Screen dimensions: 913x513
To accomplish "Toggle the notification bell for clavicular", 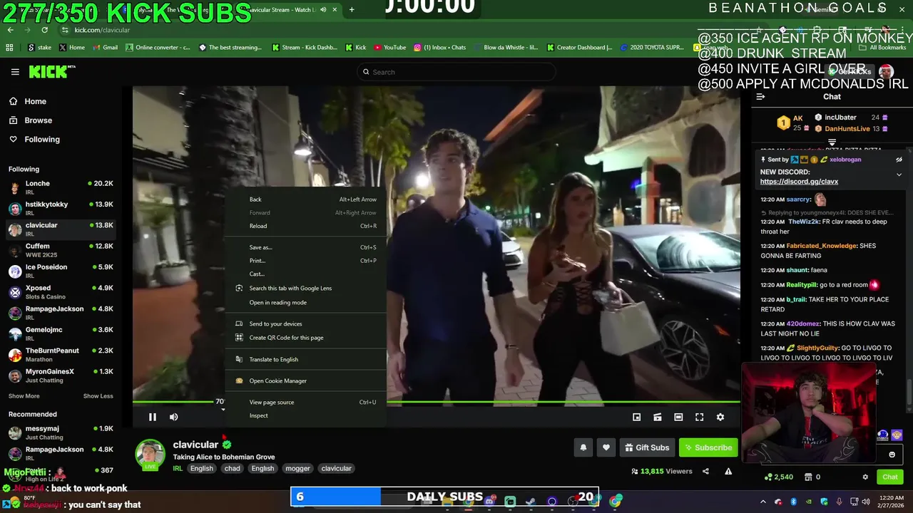I will (583, 447).
